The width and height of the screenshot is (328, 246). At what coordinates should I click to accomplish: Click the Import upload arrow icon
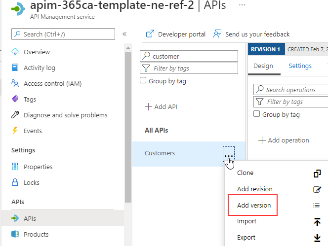point(317,221)
